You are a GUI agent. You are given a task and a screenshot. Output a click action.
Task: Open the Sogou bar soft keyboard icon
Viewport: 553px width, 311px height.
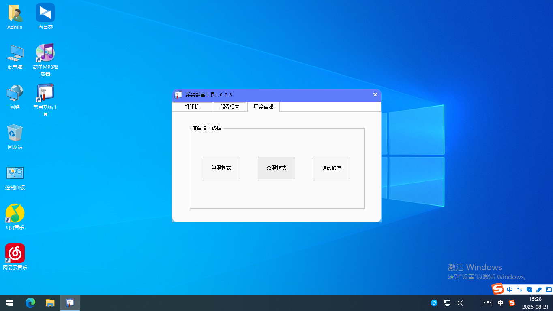(549, 290)
